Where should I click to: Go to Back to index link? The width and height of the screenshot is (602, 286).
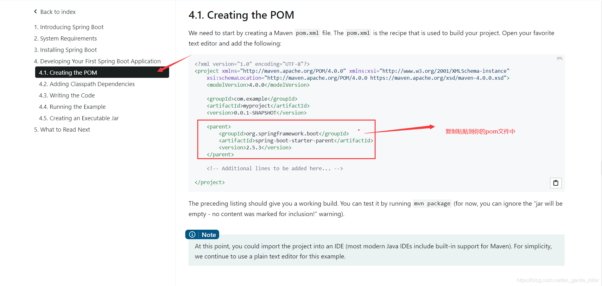point(58,12)
